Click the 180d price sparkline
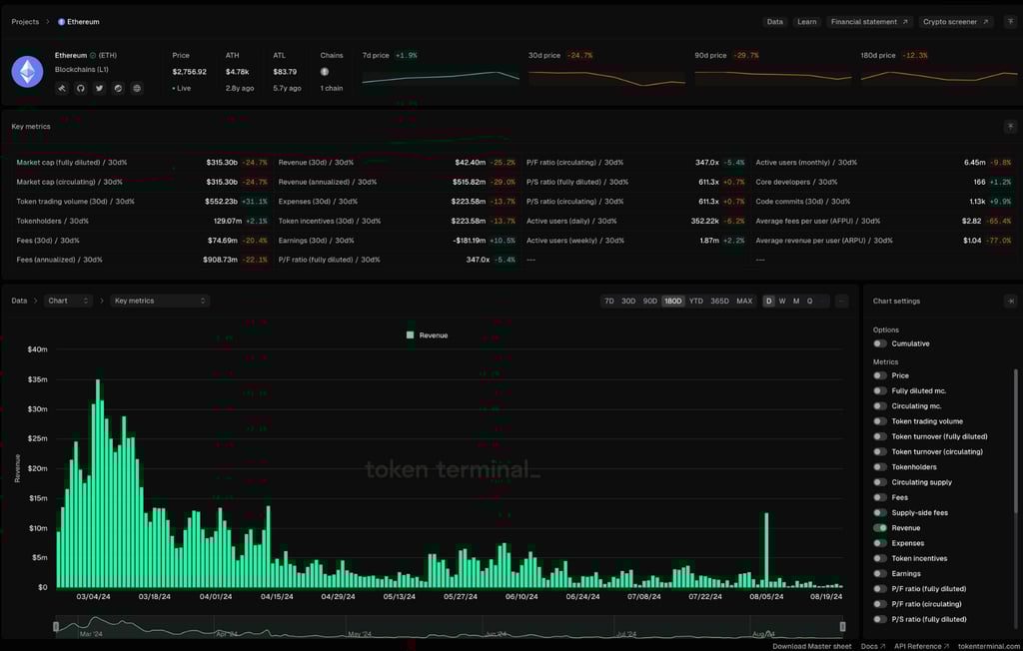 pyautogui.click(x=939, y=78)
